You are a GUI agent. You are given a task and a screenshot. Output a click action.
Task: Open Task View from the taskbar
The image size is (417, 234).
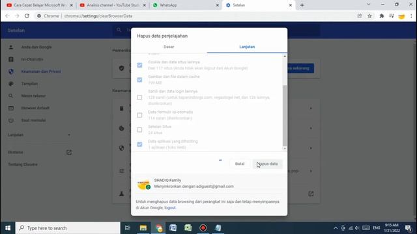(128, 228)
